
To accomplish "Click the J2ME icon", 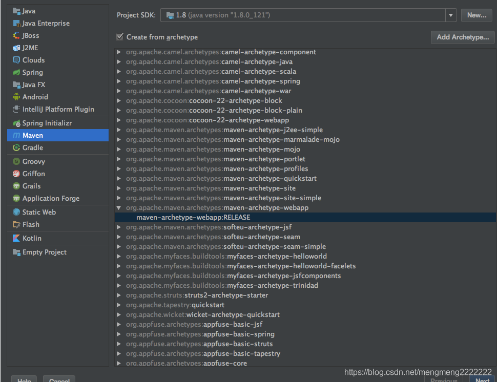I will click(x=16, y=48).
